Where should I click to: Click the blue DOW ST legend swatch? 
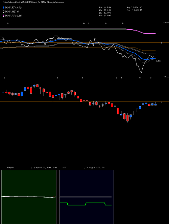tap(4, 7)
